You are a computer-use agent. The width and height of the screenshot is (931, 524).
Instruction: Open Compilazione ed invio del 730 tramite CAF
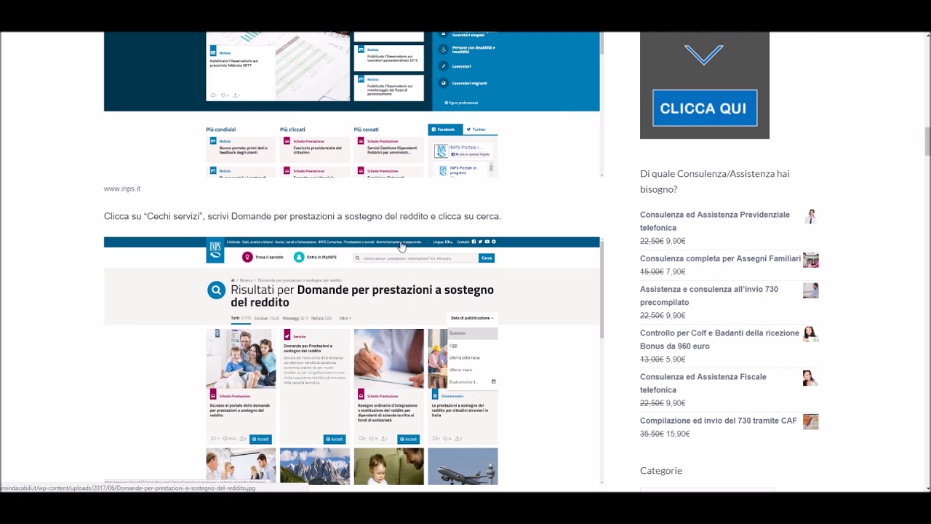click(719, 421)
